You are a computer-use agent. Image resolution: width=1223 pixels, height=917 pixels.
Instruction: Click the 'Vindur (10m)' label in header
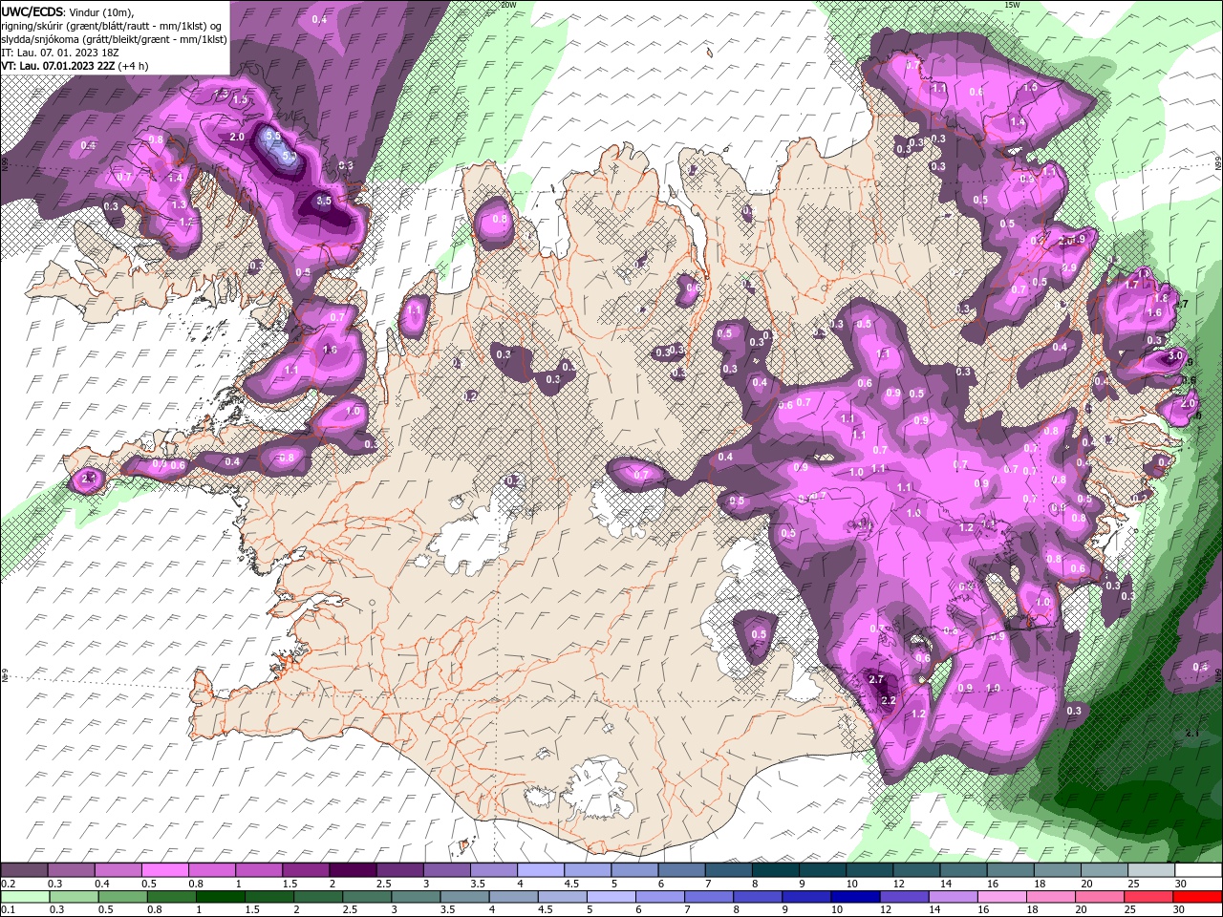pyautogui.click(x=99, y=11)
